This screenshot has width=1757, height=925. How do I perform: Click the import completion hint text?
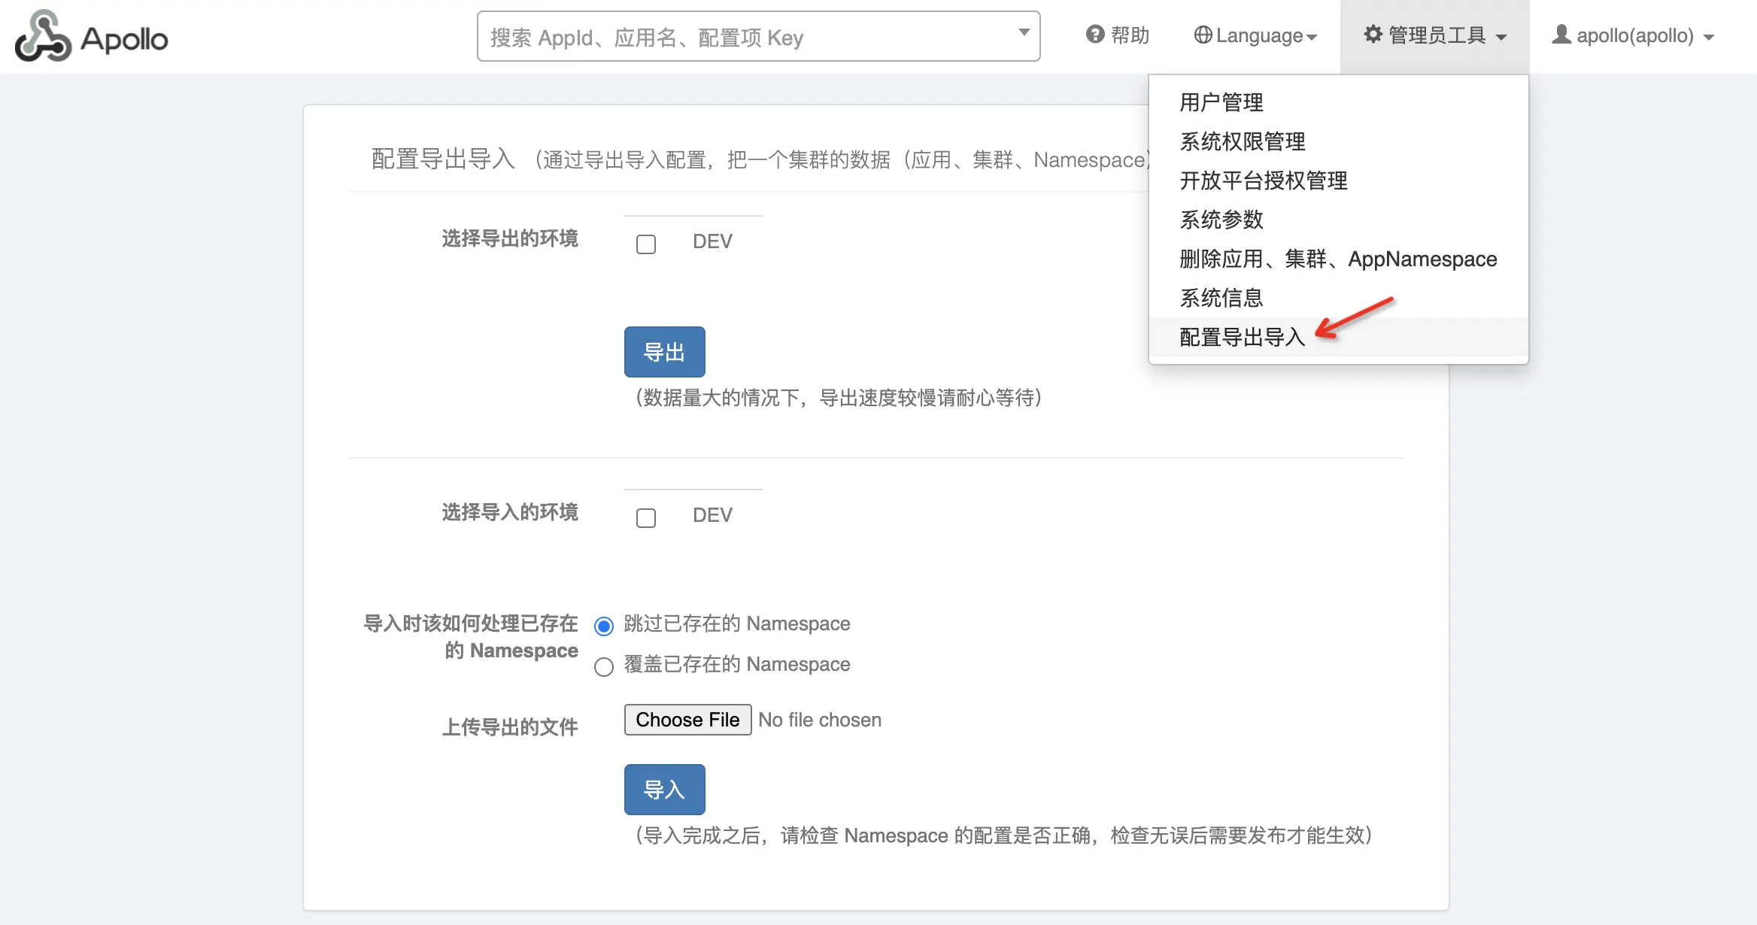(x=1004, y=836)
